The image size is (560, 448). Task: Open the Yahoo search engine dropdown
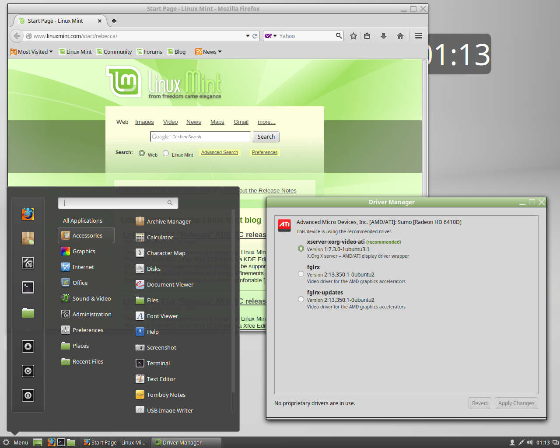tap(271, 36)
